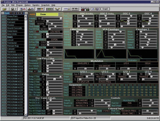Open the Options menu
Image resolution: width=160 pixels, height=121 pixels.
(x=28, y=5)
